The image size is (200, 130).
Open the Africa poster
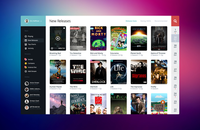coord(118,104)
